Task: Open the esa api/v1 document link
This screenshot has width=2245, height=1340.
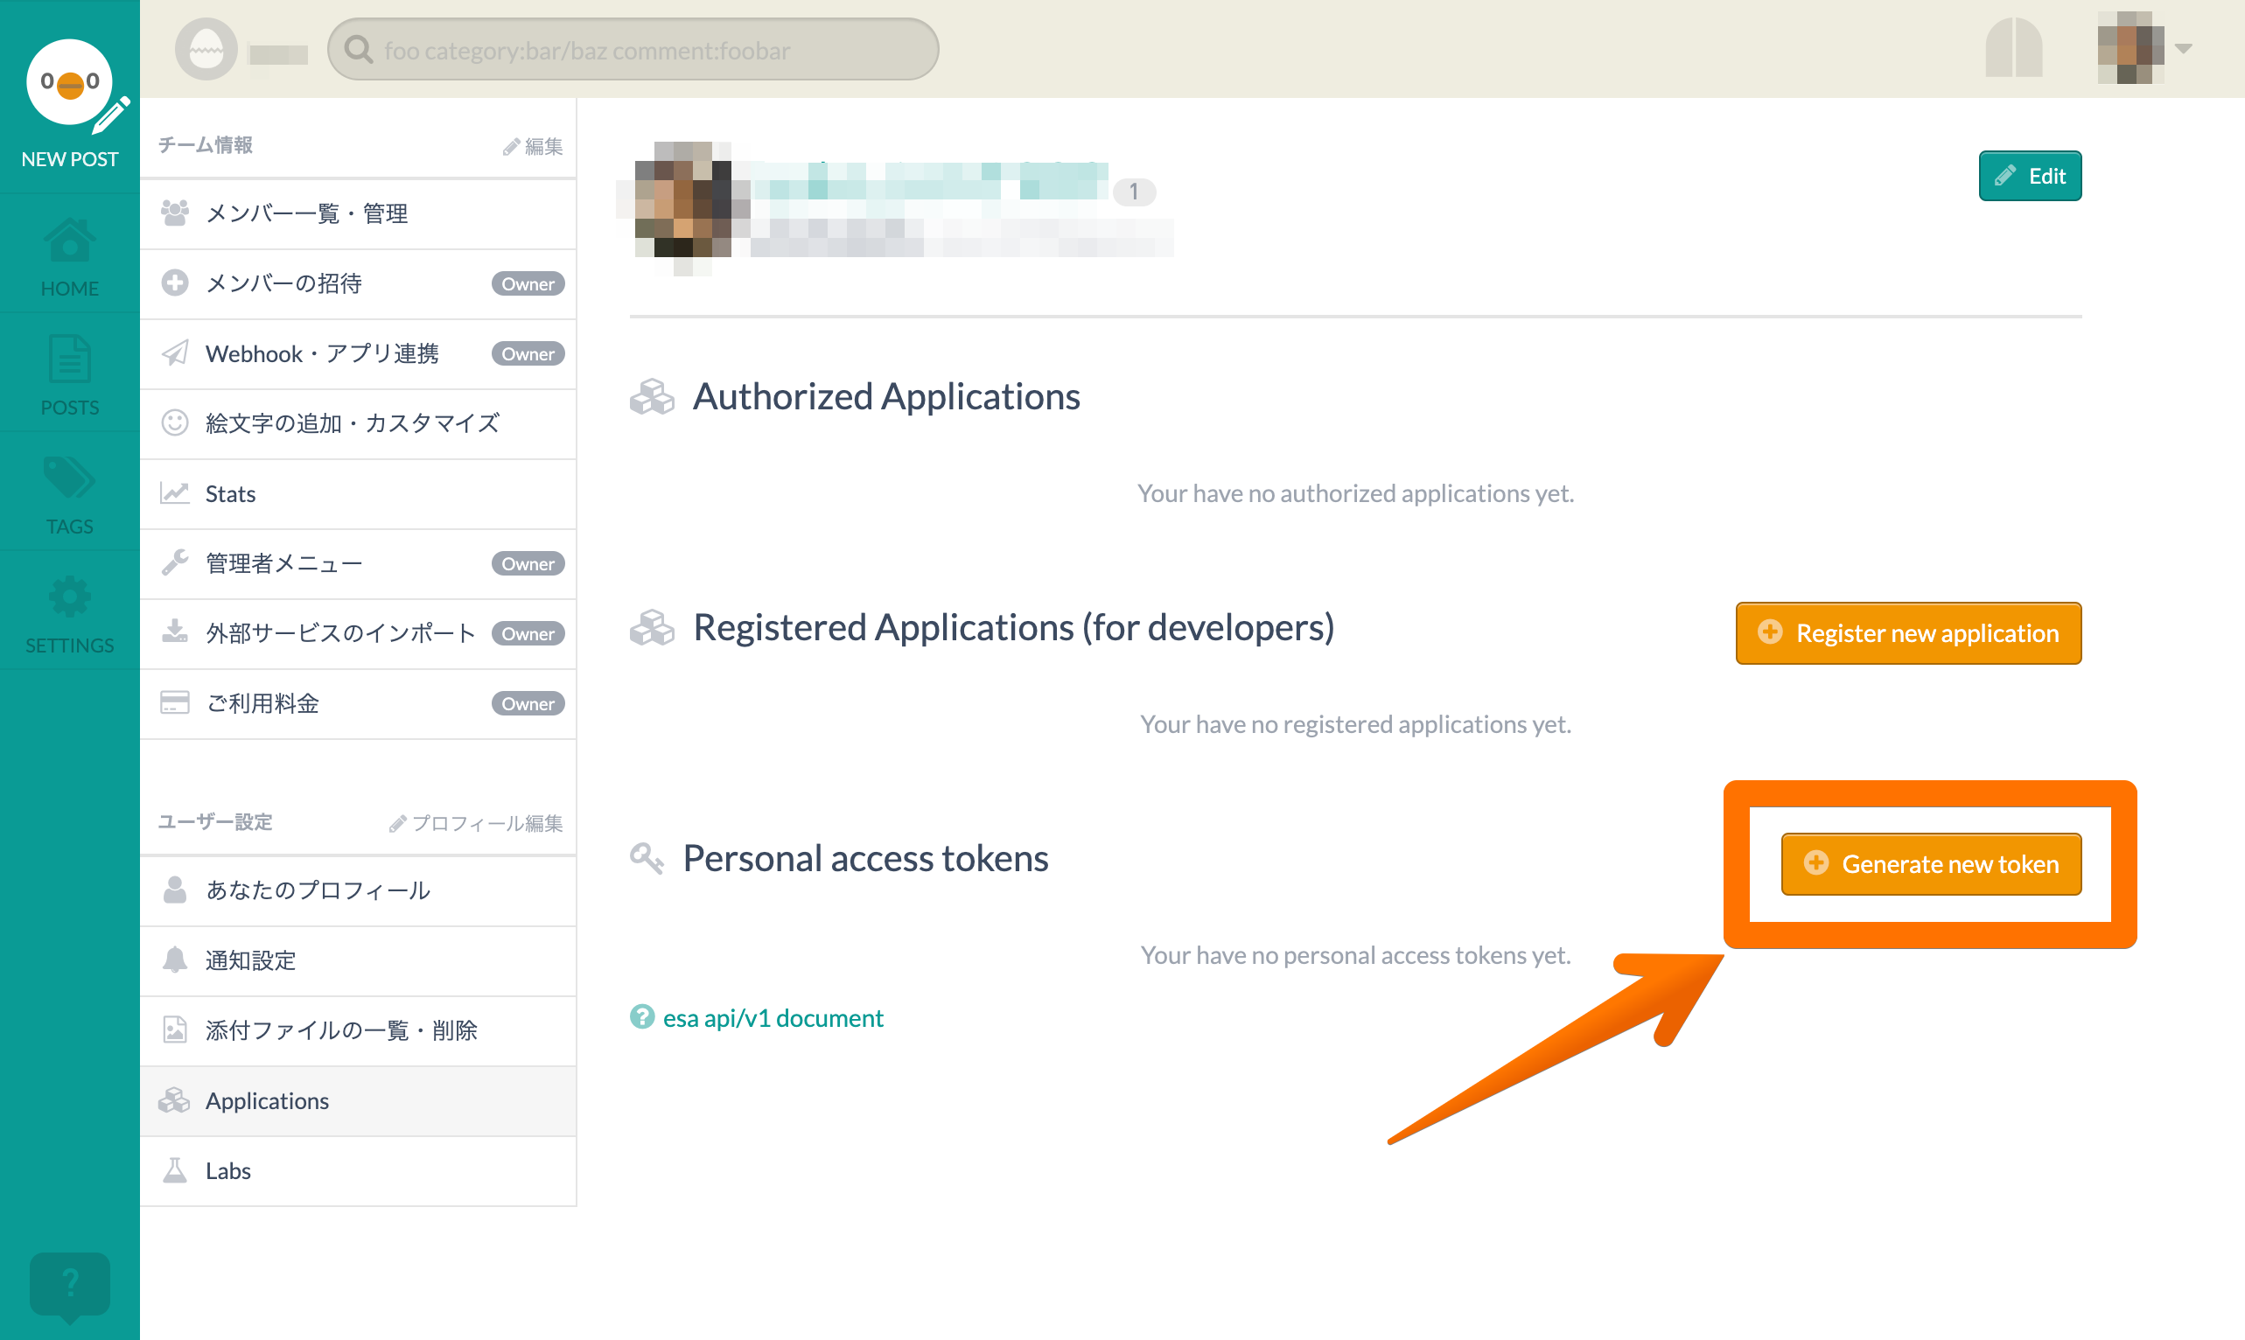Action: [773, 1017]
